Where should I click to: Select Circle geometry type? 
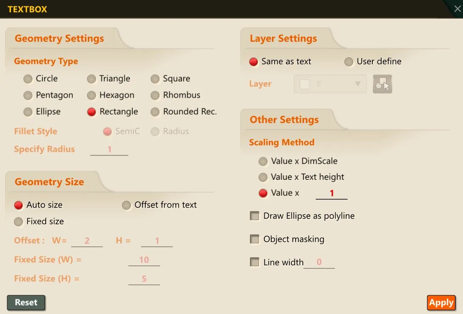pos(28,79)
